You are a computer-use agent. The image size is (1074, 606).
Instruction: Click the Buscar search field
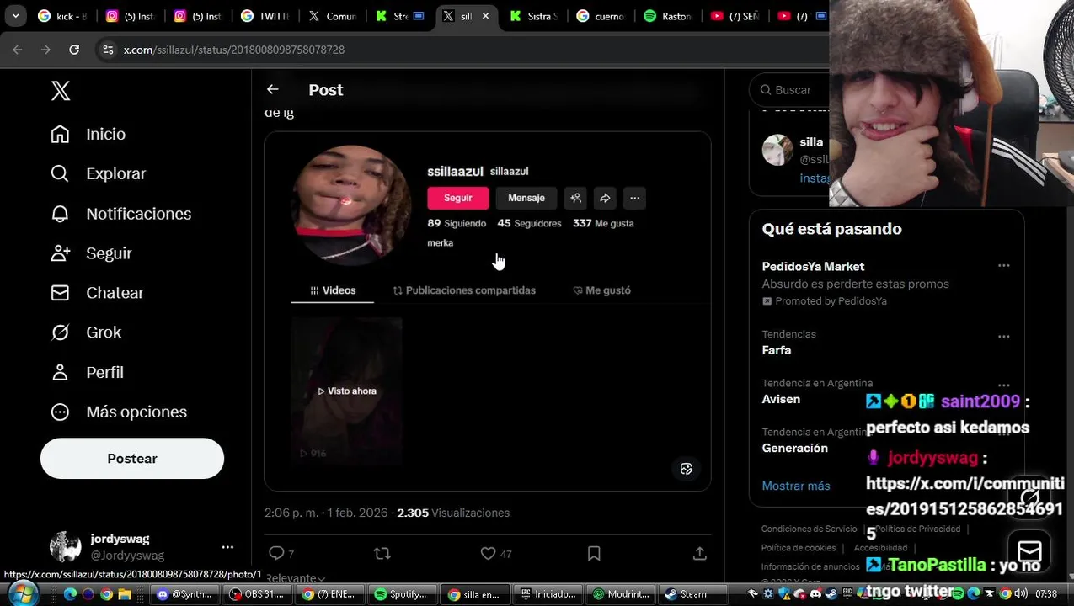(x=792, y=90)
